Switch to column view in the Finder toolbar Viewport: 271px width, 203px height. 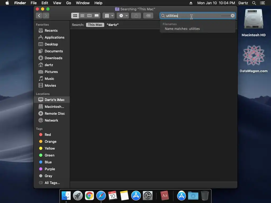pos(89,16)
